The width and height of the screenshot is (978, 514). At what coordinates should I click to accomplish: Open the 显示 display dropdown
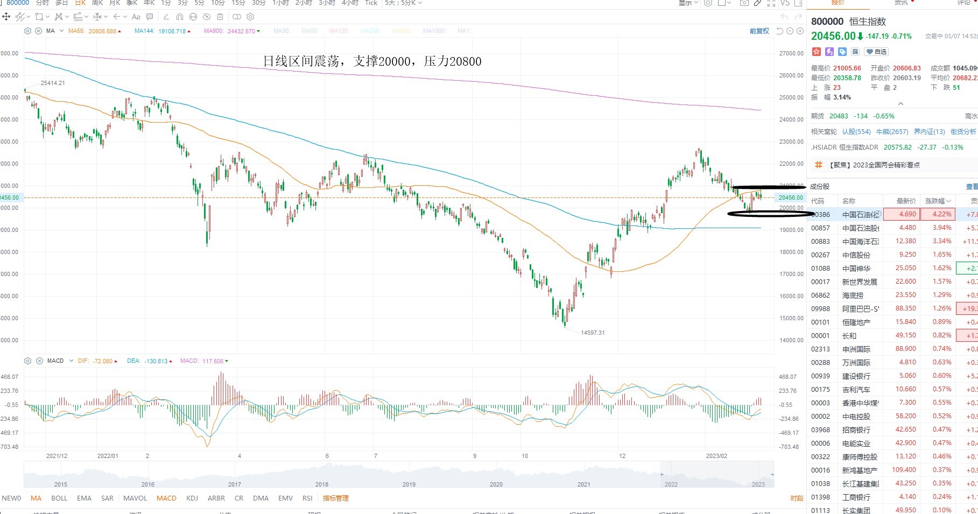[688, 3]
